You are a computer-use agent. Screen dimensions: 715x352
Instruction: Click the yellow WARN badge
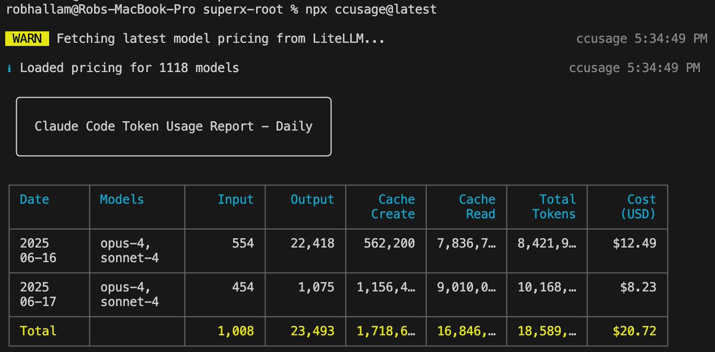(x=27, y=39)
